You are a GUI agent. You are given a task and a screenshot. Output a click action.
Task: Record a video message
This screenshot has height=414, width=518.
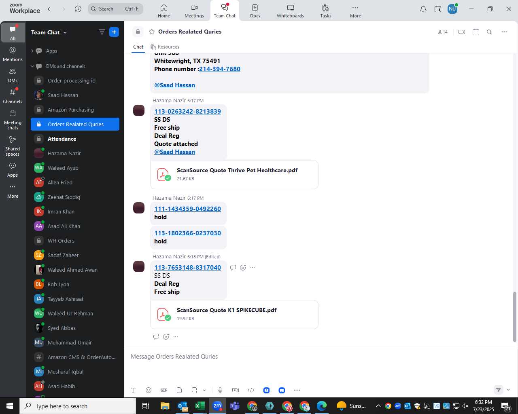(236, 390)
